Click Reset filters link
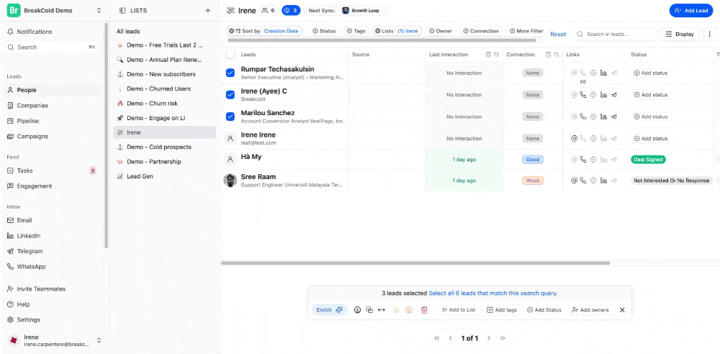 (558, 34)
